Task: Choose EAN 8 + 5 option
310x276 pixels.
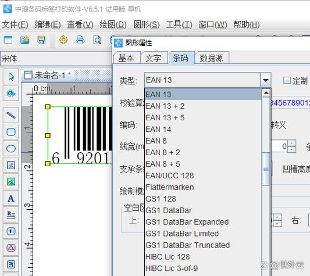Action: pos(203,164)
